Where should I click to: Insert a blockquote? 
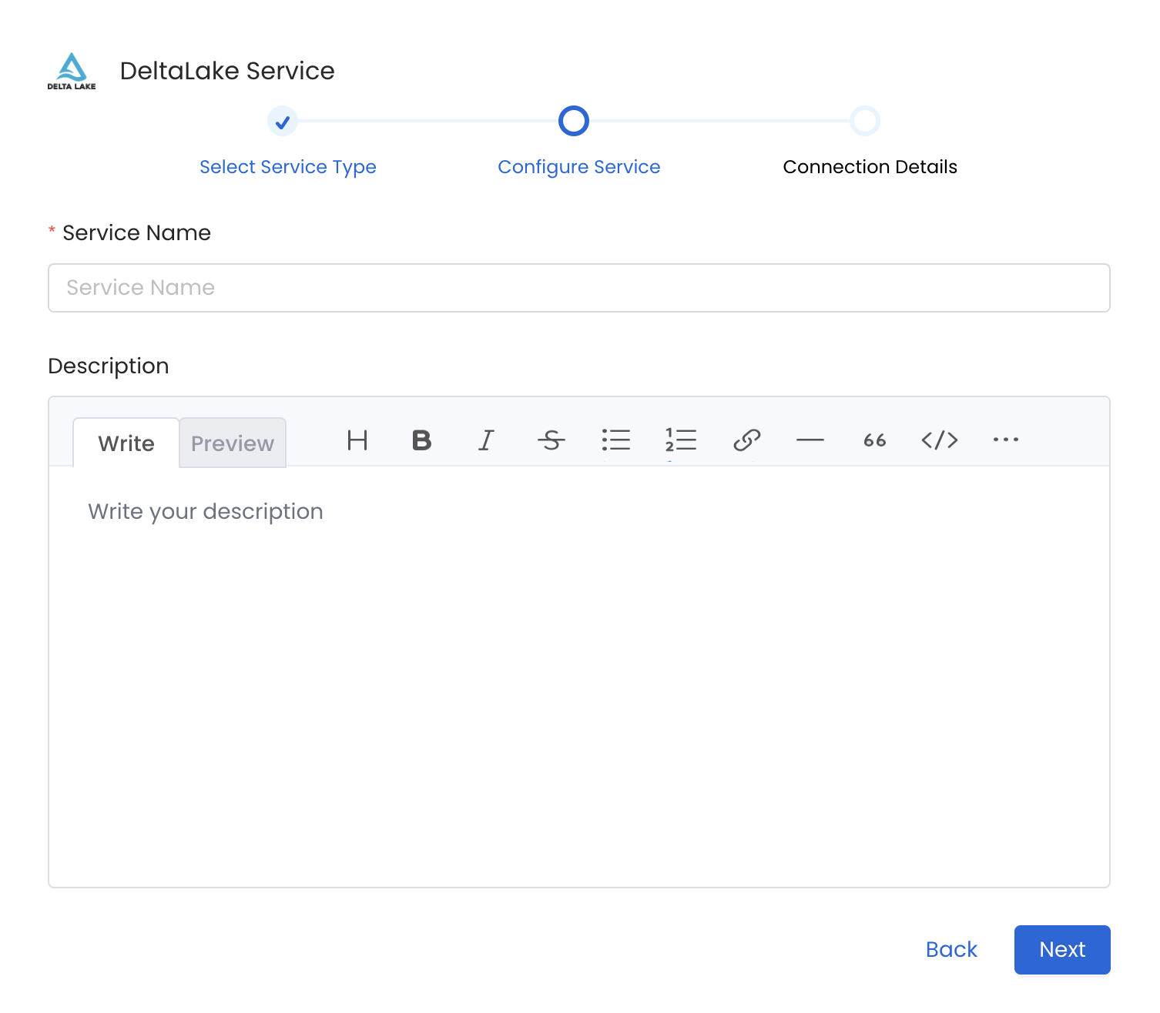point(874,441)
